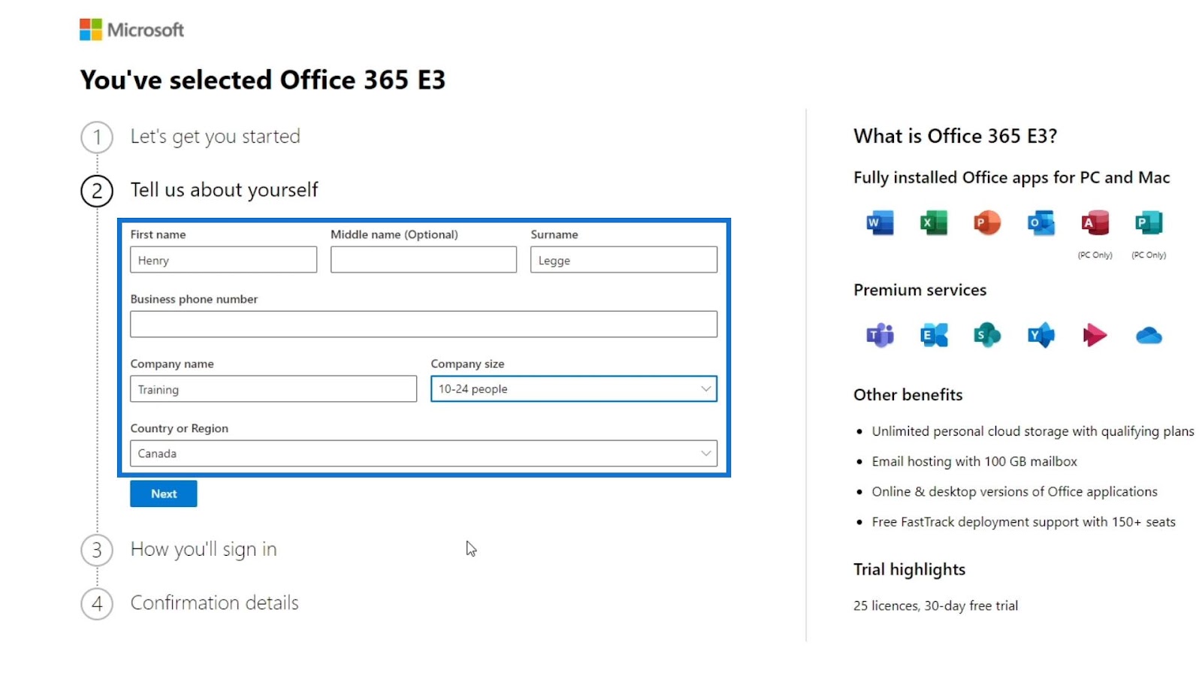
Task: Click the "(PC Only)" label under Access
Action: coord(1095,255)
